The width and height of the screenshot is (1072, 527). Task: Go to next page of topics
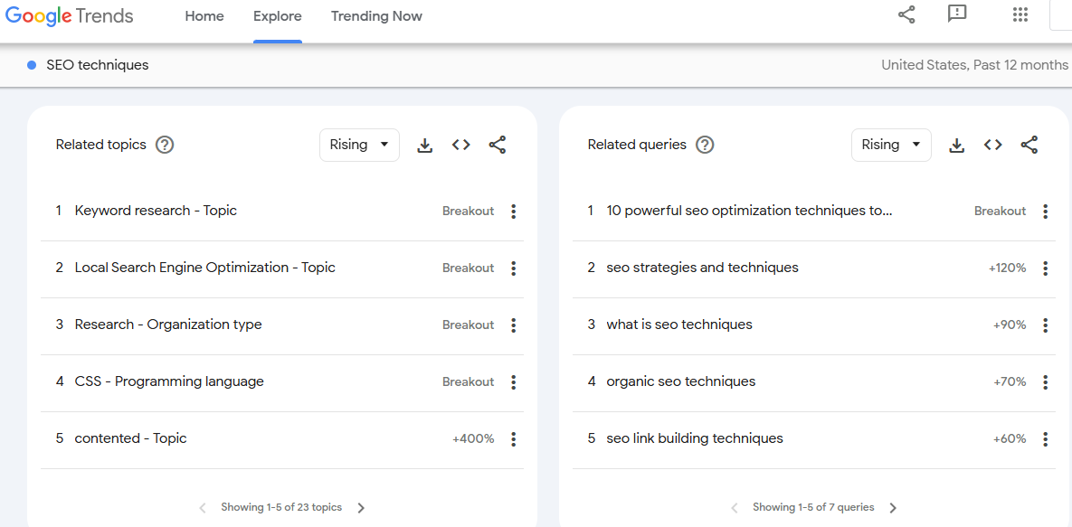362,508
